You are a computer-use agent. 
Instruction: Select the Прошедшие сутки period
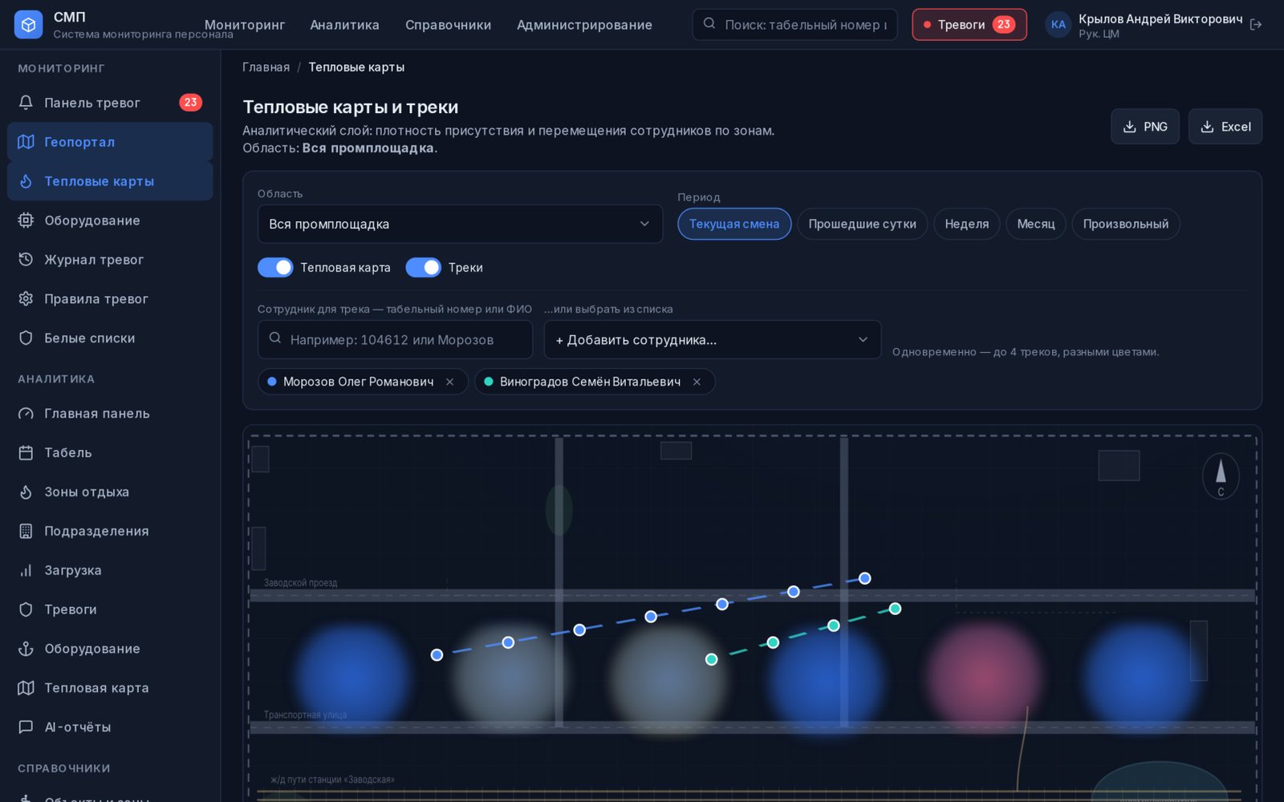coord(862,224)
